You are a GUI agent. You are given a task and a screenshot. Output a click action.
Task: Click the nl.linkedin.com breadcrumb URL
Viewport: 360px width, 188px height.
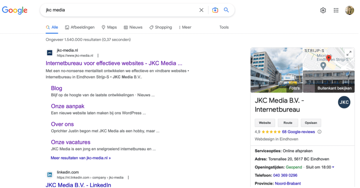tap(90, 177)
